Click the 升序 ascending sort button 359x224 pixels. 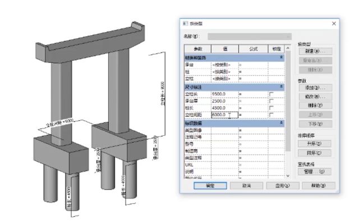click(314, 144)
